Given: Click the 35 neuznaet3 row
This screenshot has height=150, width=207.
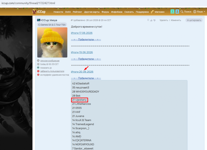Looking at the screenshot, I should pyautogui.click(x=80, y=88).
